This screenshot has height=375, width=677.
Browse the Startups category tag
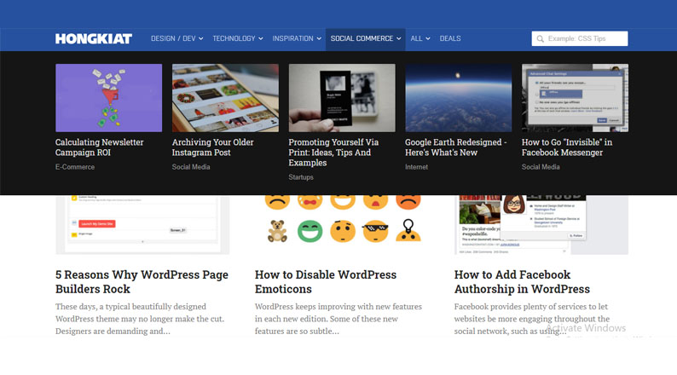pyautogui.click(x=301, y=177)
